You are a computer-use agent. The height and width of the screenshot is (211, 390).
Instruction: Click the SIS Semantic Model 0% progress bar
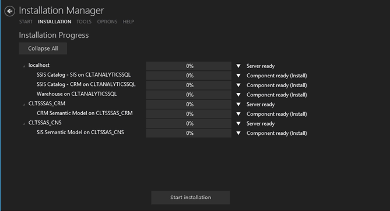pos(189,133)
